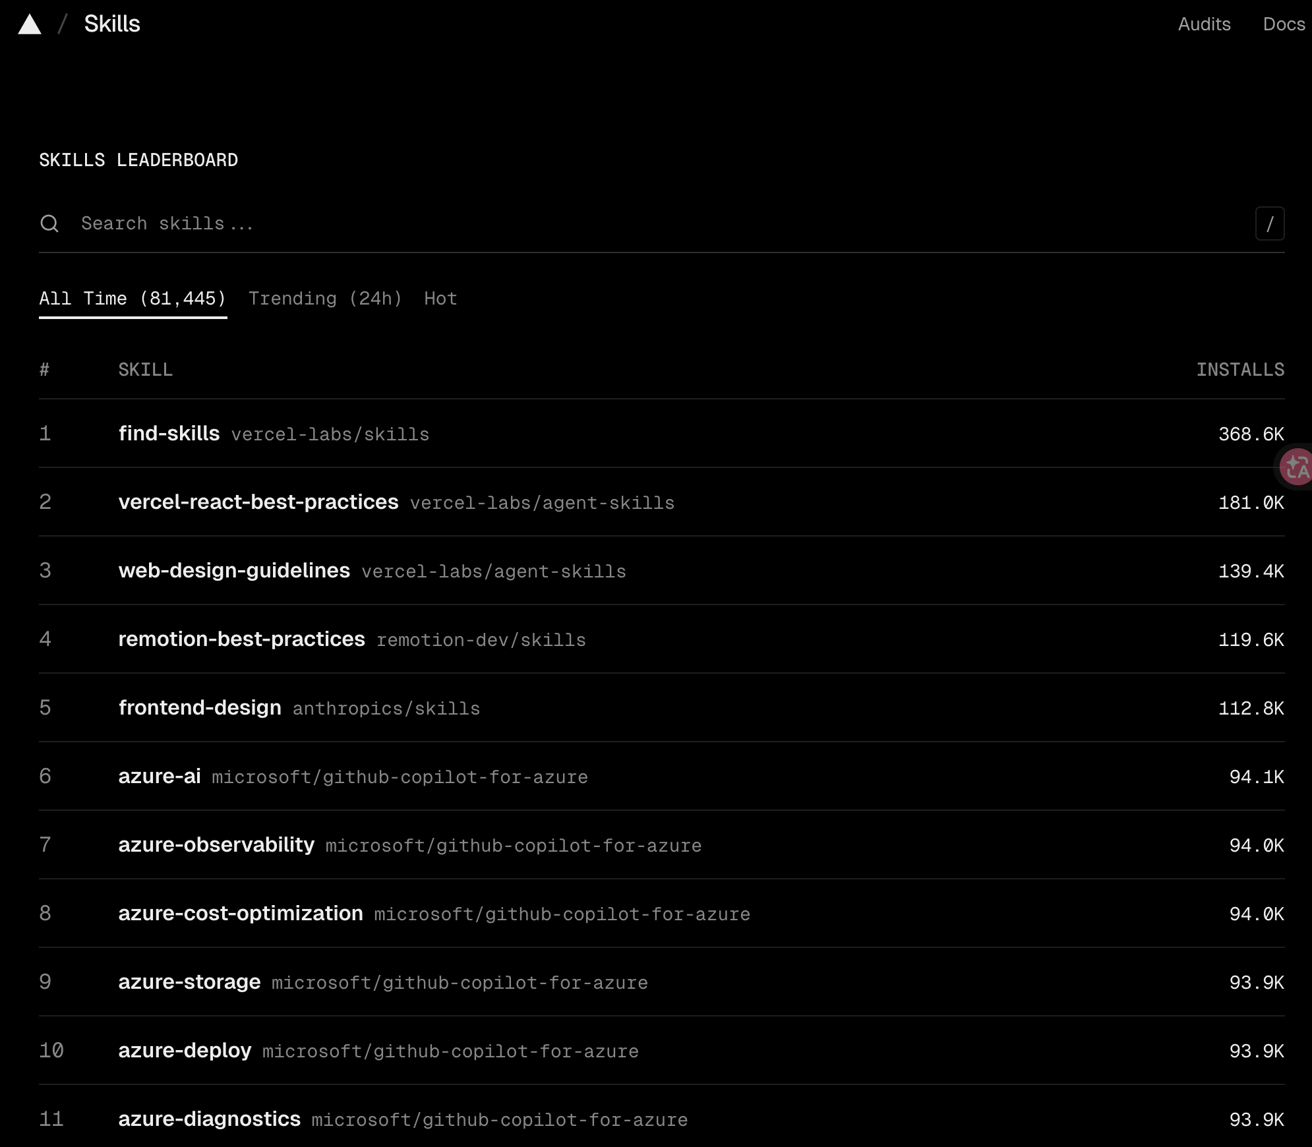This screenshot has width=1312, height=1147.
Task: Open frontend-design by anthropics/skills
Action: [200, 708]
